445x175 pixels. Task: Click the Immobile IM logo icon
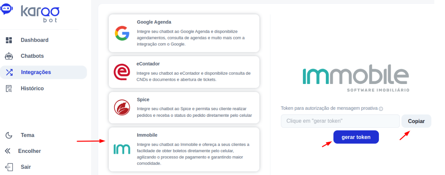[x=122, y=149]
